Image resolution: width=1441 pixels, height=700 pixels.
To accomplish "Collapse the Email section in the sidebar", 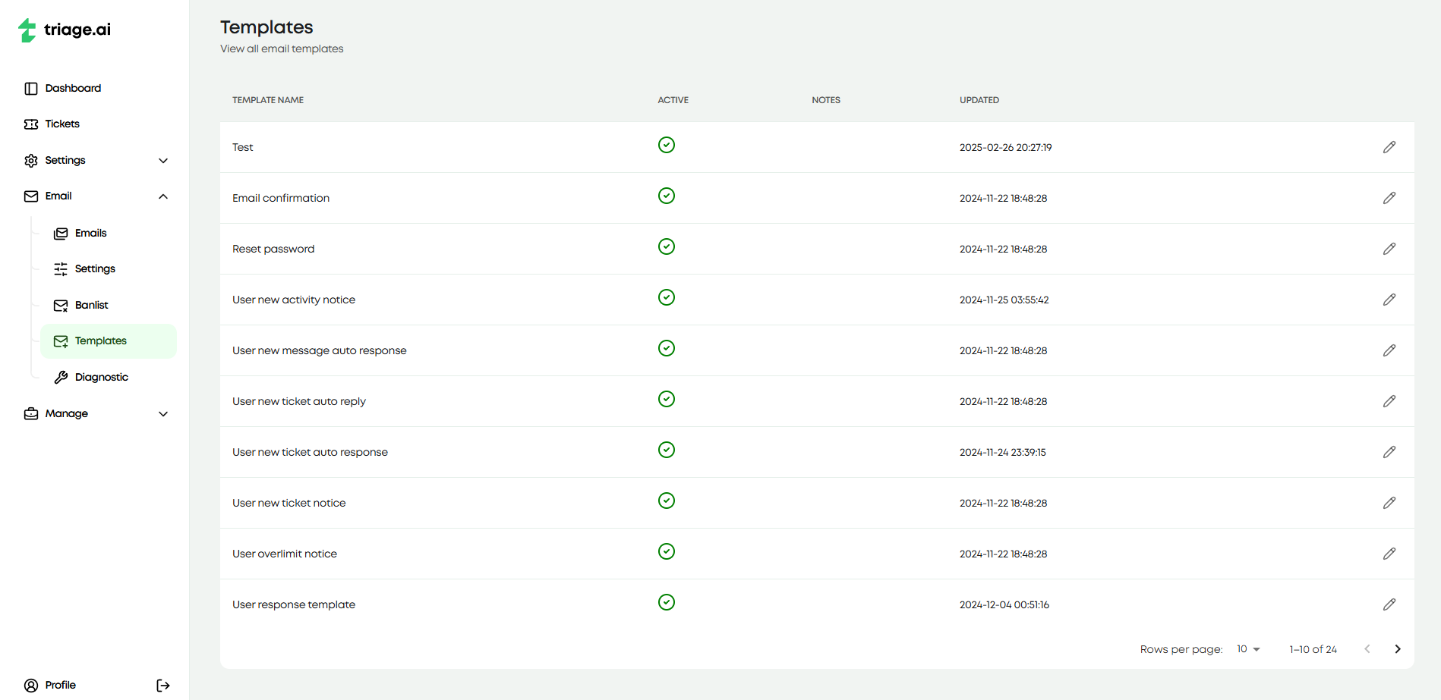I will [x=162, y=196].
